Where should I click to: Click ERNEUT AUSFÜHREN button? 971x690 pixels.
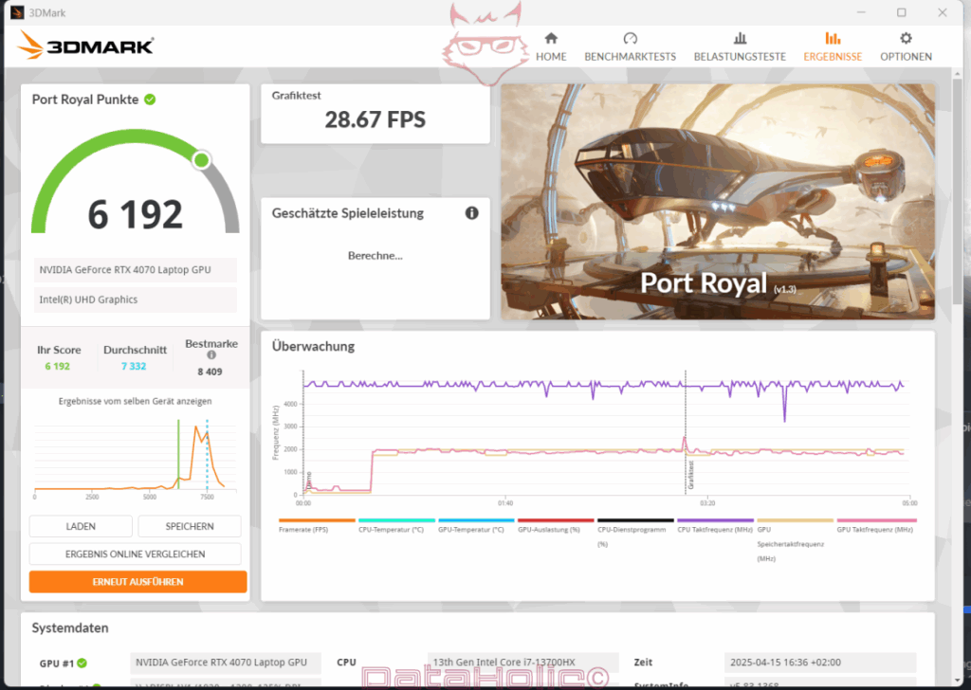point(137,582)
